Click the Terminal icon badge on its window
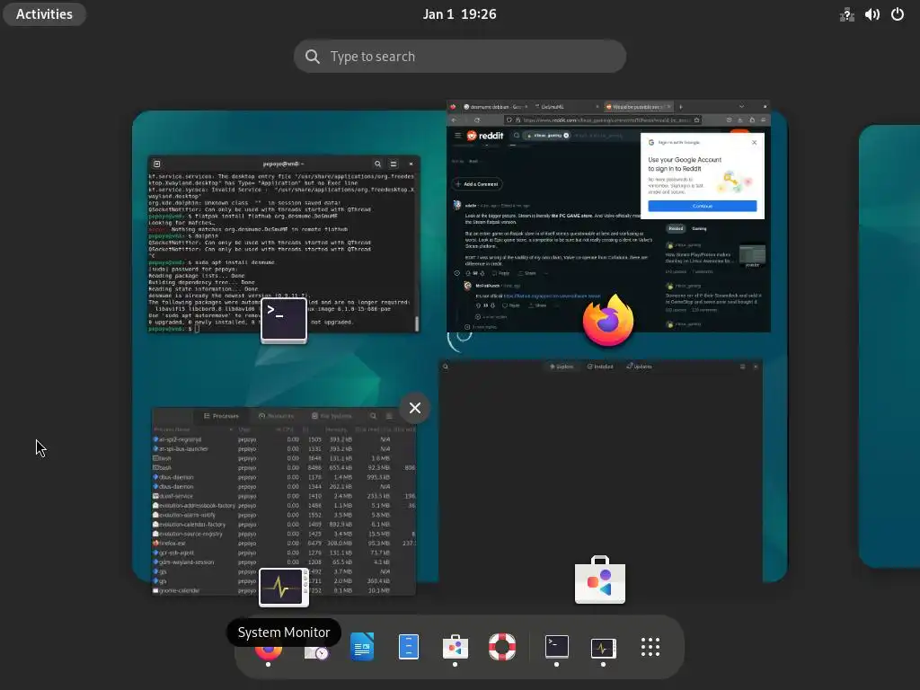 [284, 321]
